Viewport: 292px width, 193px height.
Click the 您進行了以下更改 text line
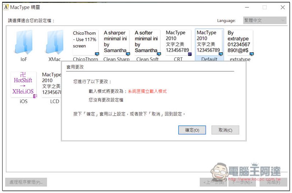(92, 82)
